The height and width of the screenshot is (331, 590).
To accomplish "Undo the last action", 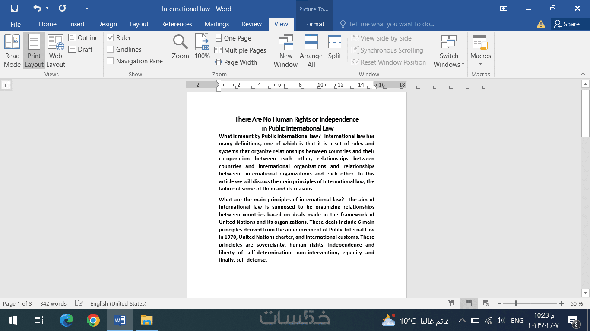I will [37, 8].
